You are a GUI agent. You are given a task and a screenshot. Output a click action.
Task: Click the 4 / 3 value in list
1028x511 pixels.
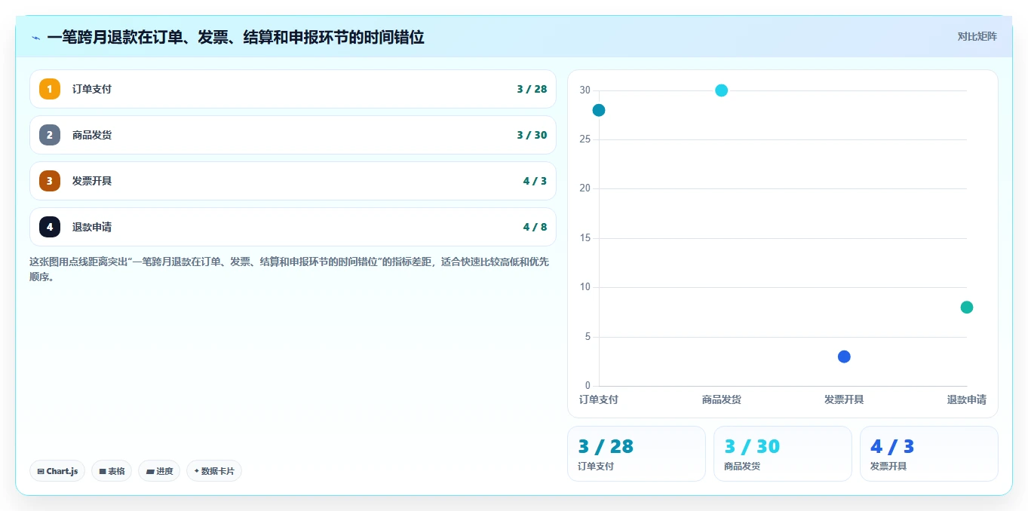click(535, 181)
